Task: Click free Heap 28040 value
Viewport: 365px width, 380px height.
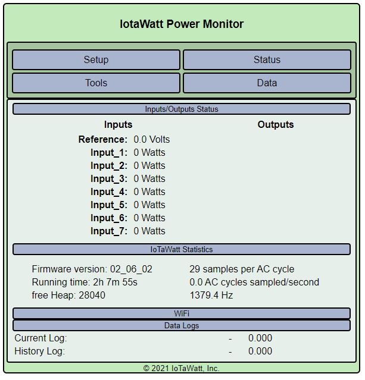Action: [x=68, y=296]
